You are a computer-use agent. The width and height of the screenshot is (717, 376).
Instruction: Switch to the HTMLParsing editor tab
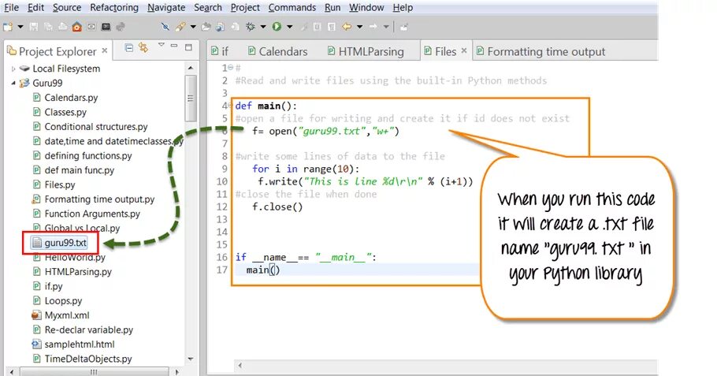pos(366,52)
